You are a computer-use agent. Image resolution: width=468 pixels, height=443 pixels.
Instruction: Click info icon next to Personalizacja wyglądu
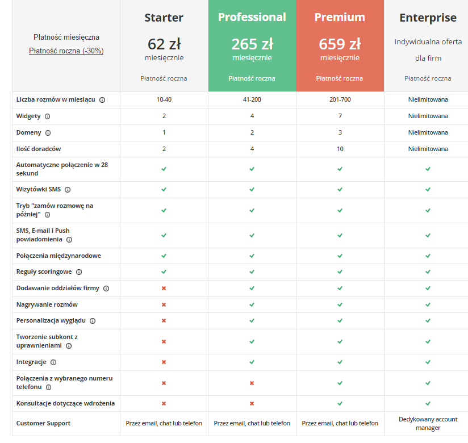tap(93, 321)
